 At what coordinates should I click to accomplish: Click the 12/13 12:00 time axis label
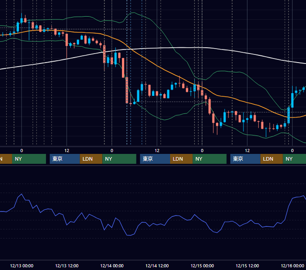(x=67, y=265)
